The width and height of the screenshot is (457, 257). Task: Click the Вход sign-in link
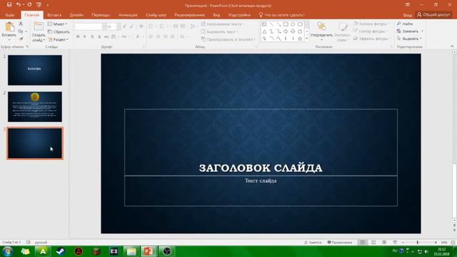408,15
